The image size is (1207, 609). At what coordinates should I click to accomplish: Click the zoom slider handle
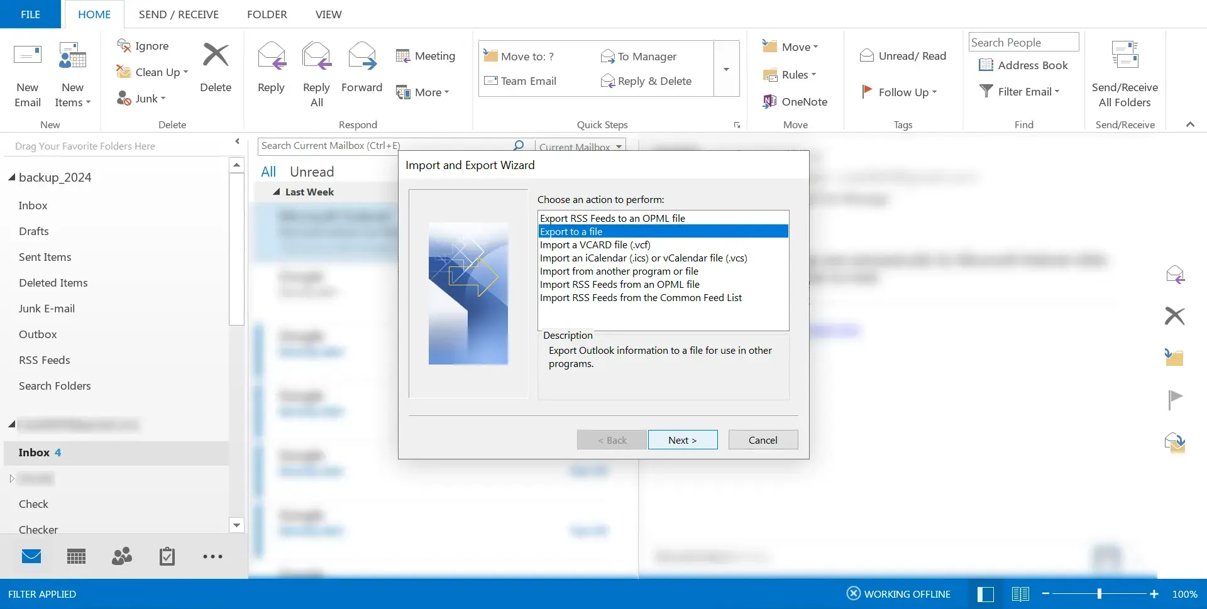tap(1100, 594)
